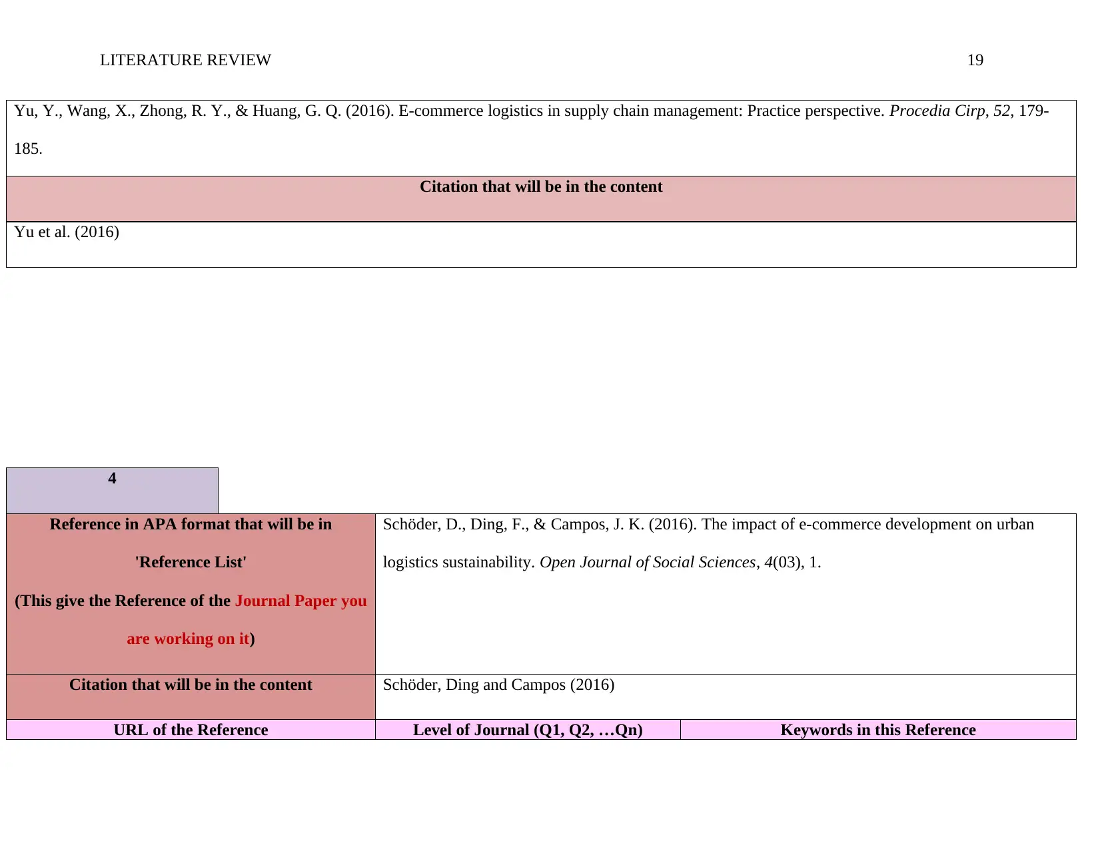Click 'Open Journal of Social Sciences' italic title

[x=648, y=562]
